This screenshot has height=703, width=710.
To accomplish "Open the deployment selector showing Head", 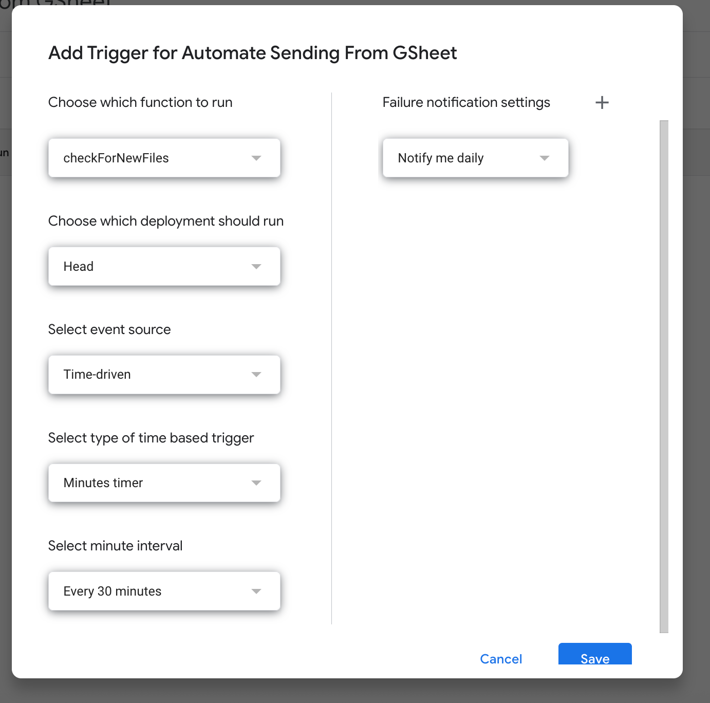I will 164,266.
